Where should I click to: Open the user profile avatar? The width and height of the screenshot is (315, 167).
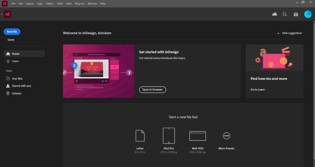[x=308, y=14]
